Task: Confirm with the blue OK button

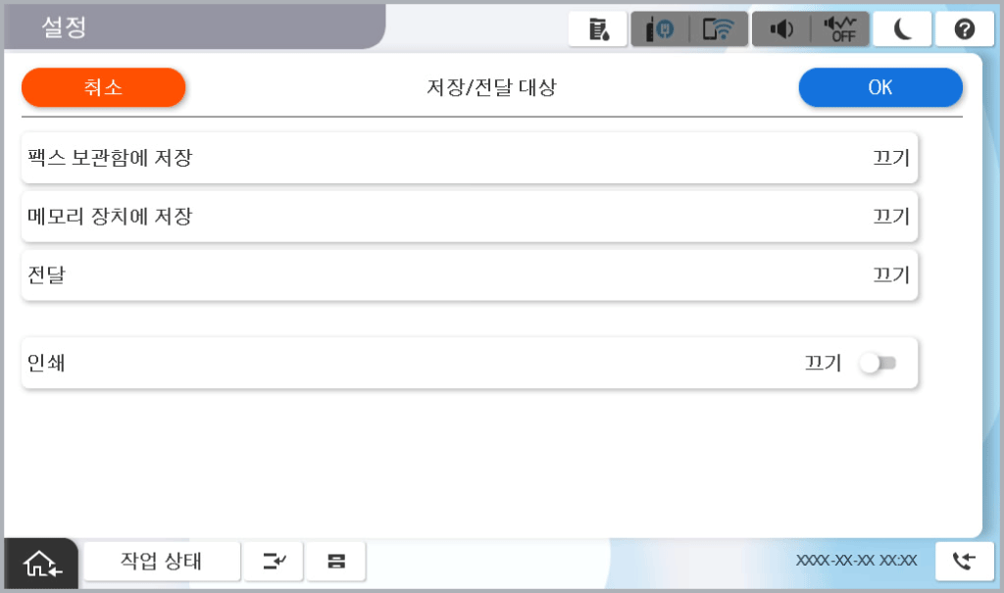Action: point(880,87)
